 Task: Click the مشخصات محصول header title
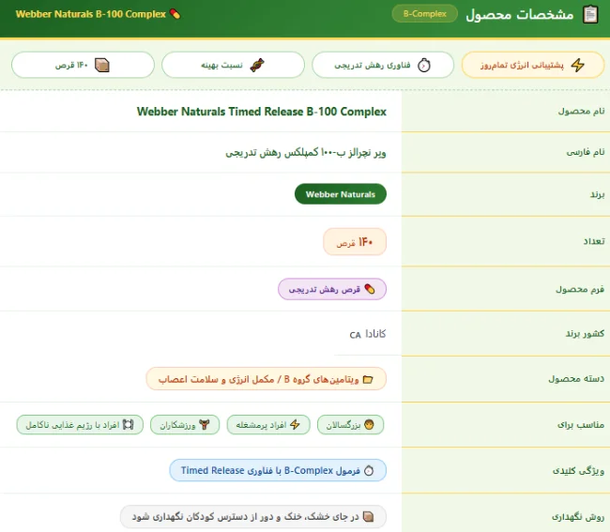pos(520,14)
